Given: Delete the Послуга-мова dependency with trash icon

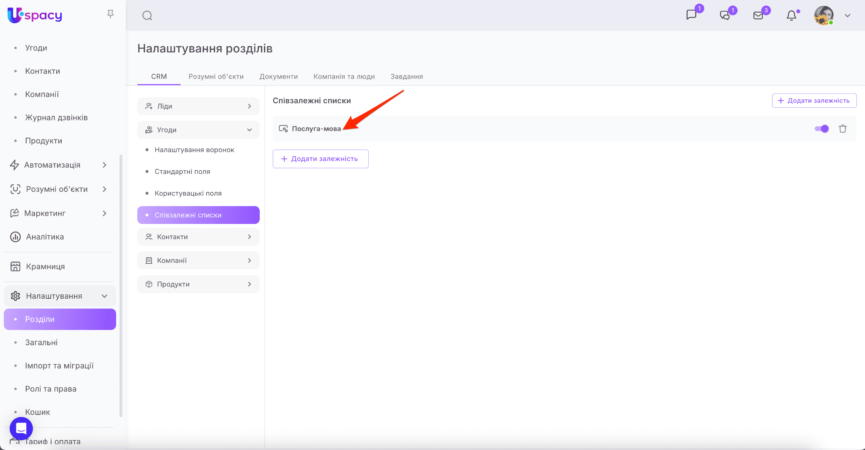Looking at the screenshot, I should 843,129.
